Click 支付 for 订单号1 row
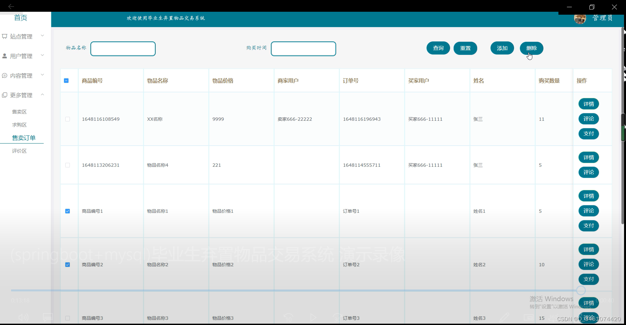Screen dimensions: 626x325 click(x=589, y=225)
